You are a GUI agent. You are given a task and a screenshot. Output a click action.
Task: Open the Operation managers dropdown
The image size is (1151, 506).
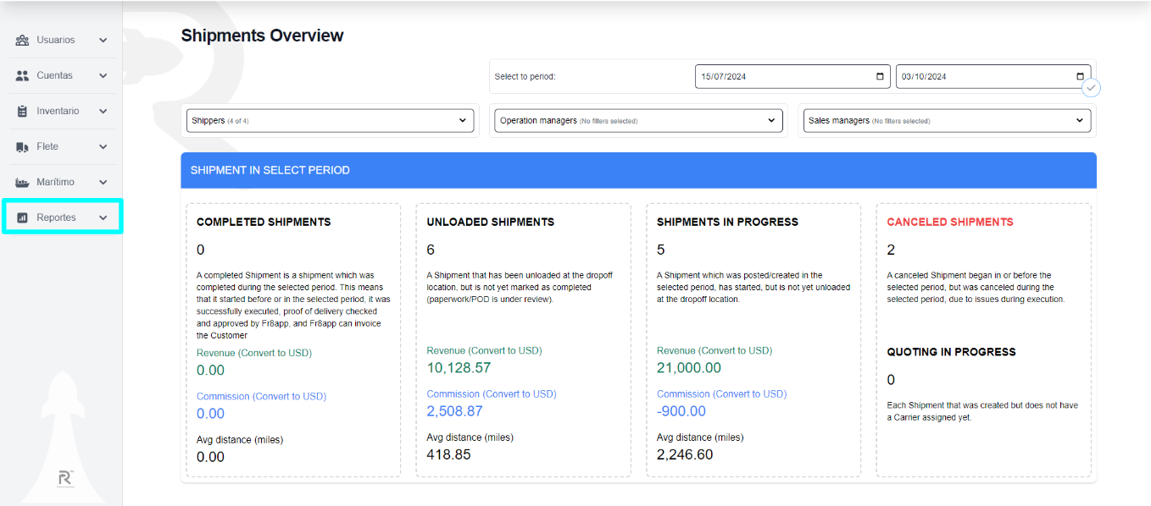(x=638, y=120)
